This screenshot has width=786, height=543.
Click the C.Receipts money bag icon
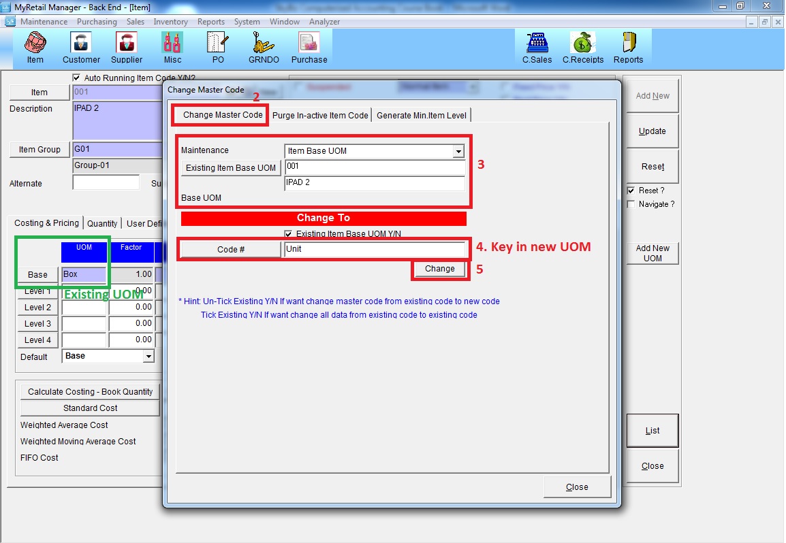582,47
